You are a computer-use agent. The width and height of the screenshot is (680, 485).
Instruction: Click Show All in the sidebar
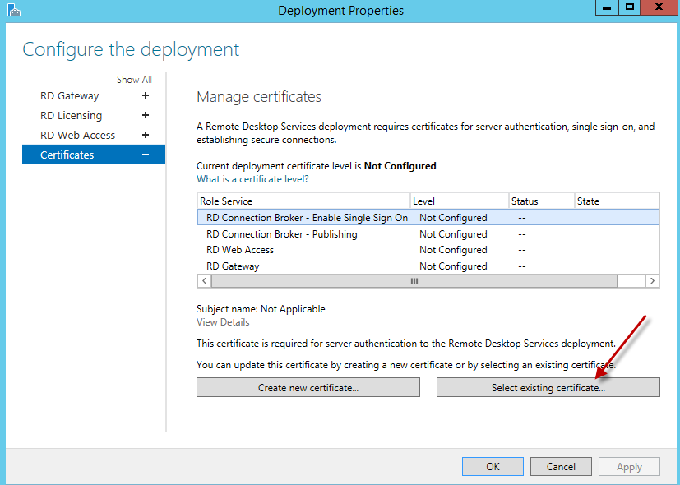(134, 80)
